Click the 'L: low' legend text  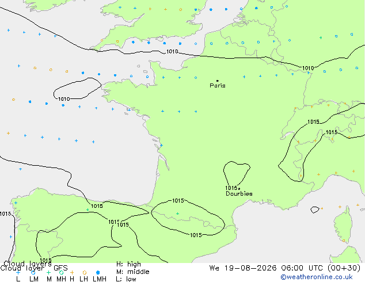[126, 279]
